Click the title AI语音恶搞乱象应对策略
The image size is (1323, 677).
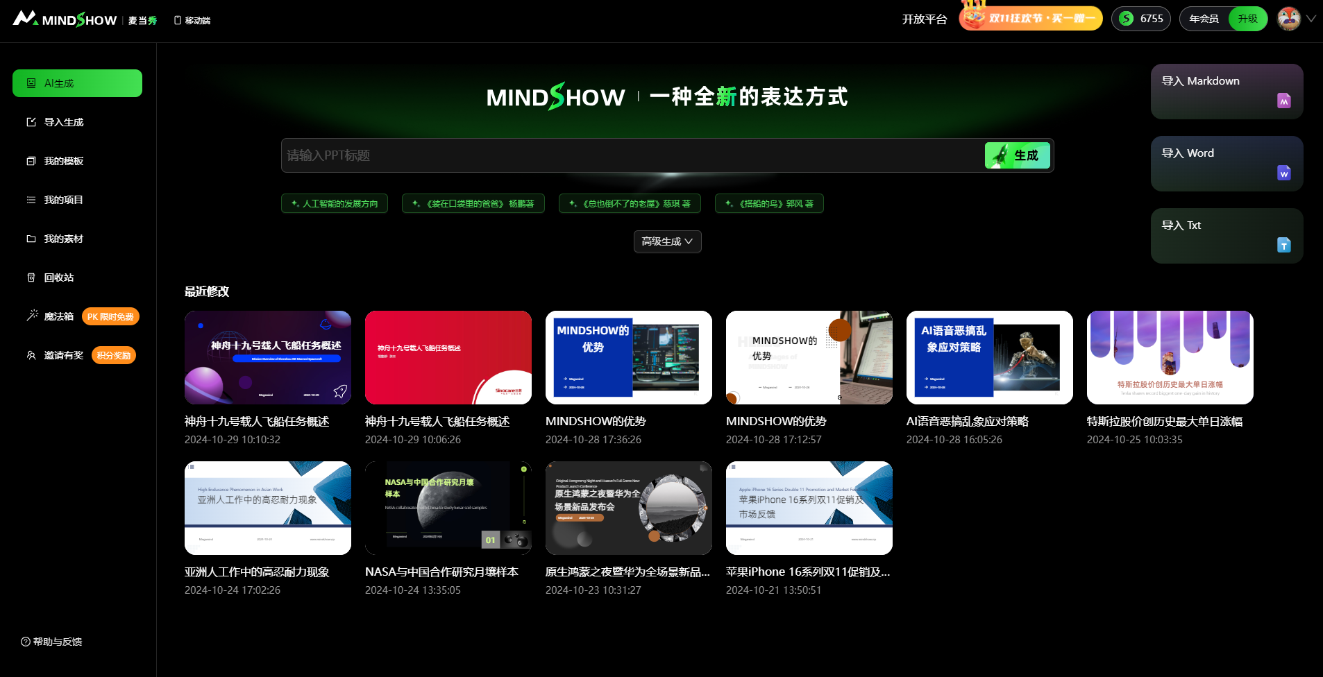point(968,421)
